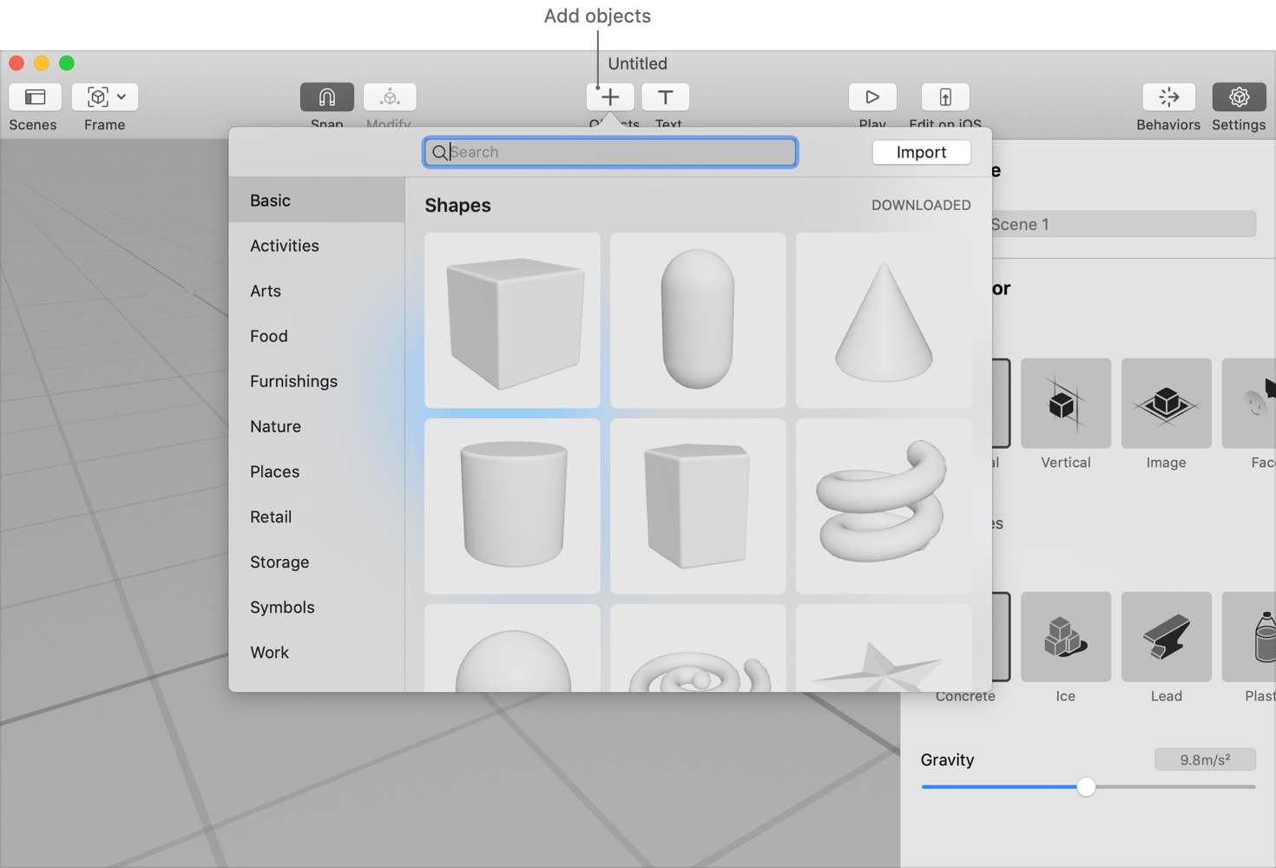Open the Modify tool
The image size is (1276, 868).
(x=389, y=97)
